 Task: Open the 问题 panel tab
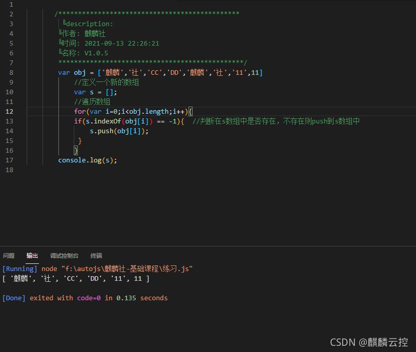coord(9,256)
